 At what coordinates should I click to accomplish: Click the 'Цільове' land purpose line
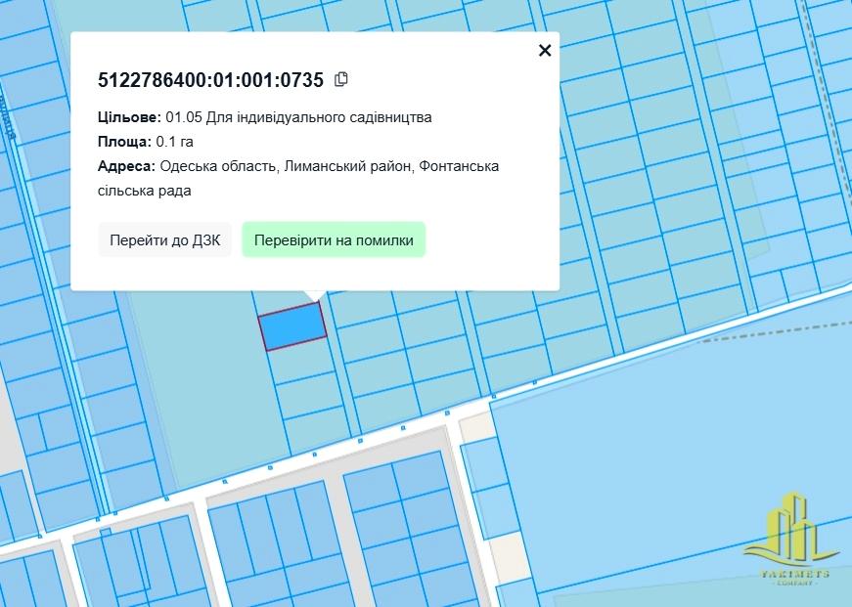coord(264,117)
